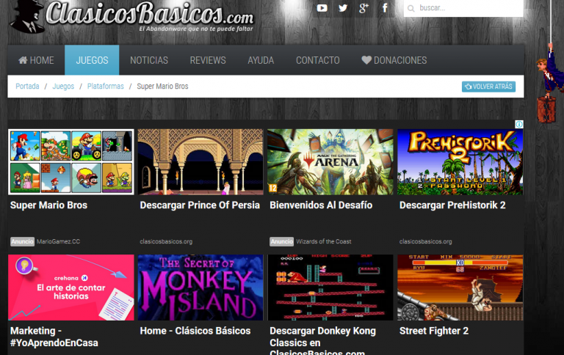Open the REVIEWS menu item
564x355 pixels.
tap(208, 60)
